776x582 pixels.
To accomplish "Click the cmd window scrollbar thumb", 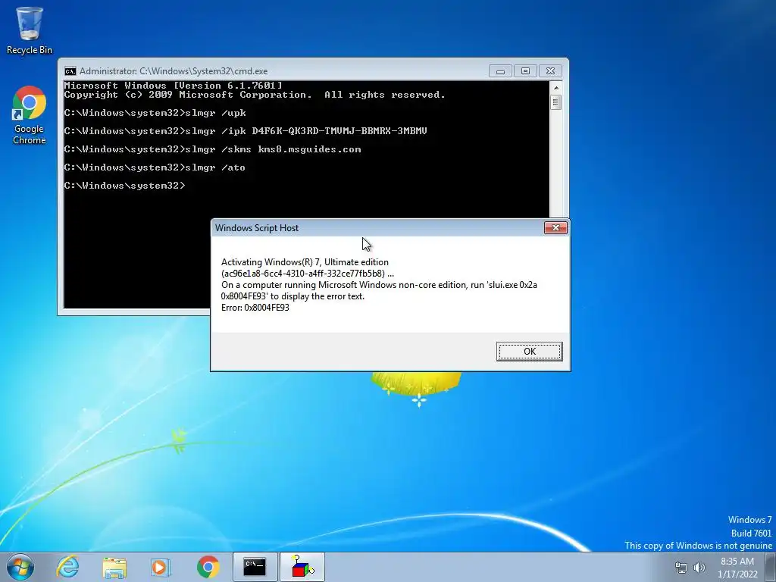I will tap(556, 102).
